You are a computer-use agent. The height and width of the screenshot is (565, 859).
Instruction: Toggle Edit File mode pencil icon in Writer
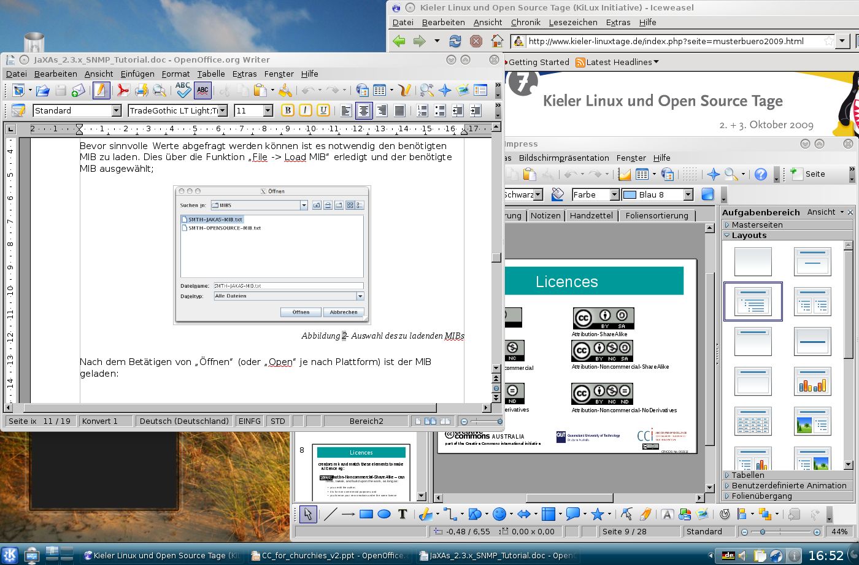coord(101,91)
